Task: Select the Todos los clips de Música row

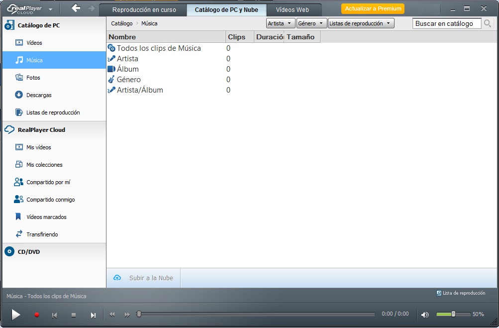Action: (x=213, y=48)
